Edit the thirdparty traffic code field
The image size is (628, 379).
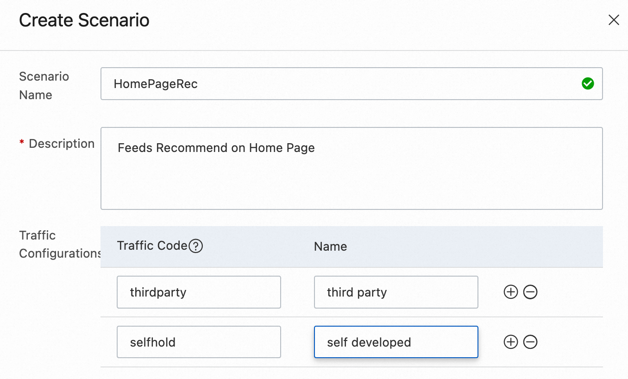(199, 292)
